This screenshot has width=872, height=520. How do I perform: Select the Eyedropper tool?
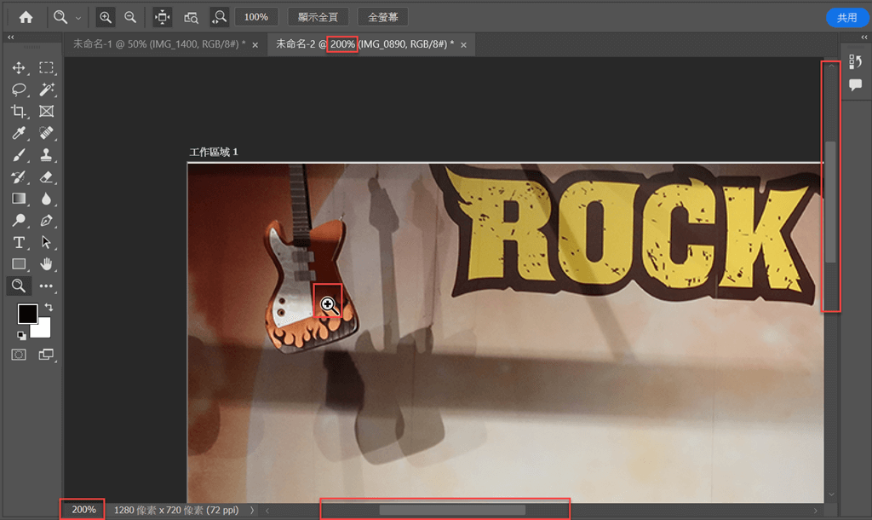coord(19,133)
